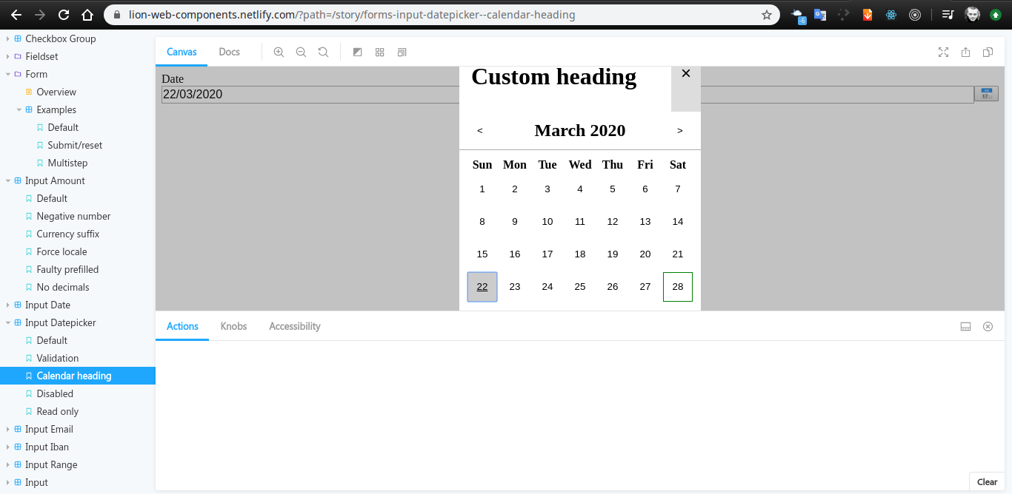Close the Custom heading calendar overlay
Viewport: 1012px width, 494px height.
click(x=686, y=73)
